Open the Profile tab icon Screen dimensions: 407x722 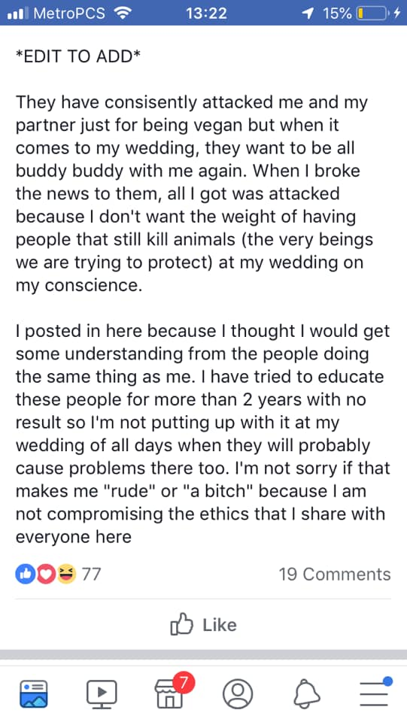[x=238, y=693]
